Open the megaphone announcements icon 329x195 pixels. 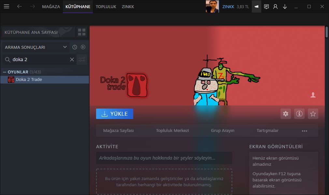[256, 6]
